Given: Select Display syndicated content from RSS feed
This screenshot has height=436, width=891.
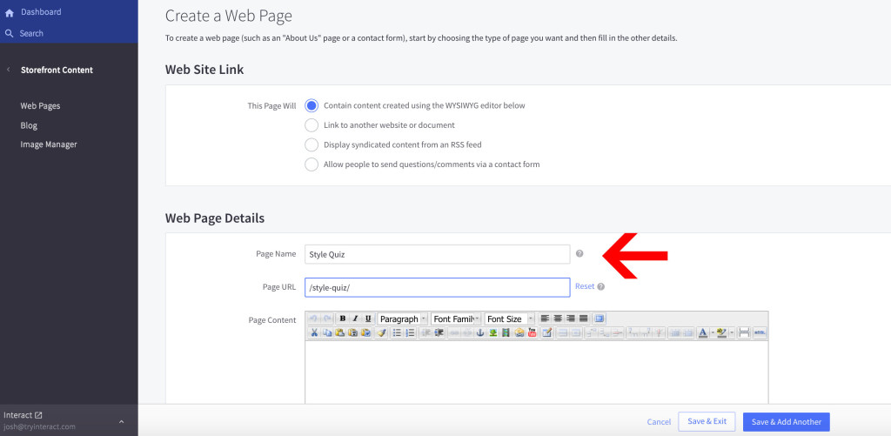Looking at the screenshot, I should [312, 144].
